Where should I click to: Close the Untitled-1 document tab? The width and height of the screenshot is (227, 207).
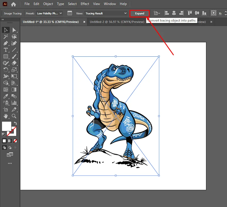coord(84,22)
